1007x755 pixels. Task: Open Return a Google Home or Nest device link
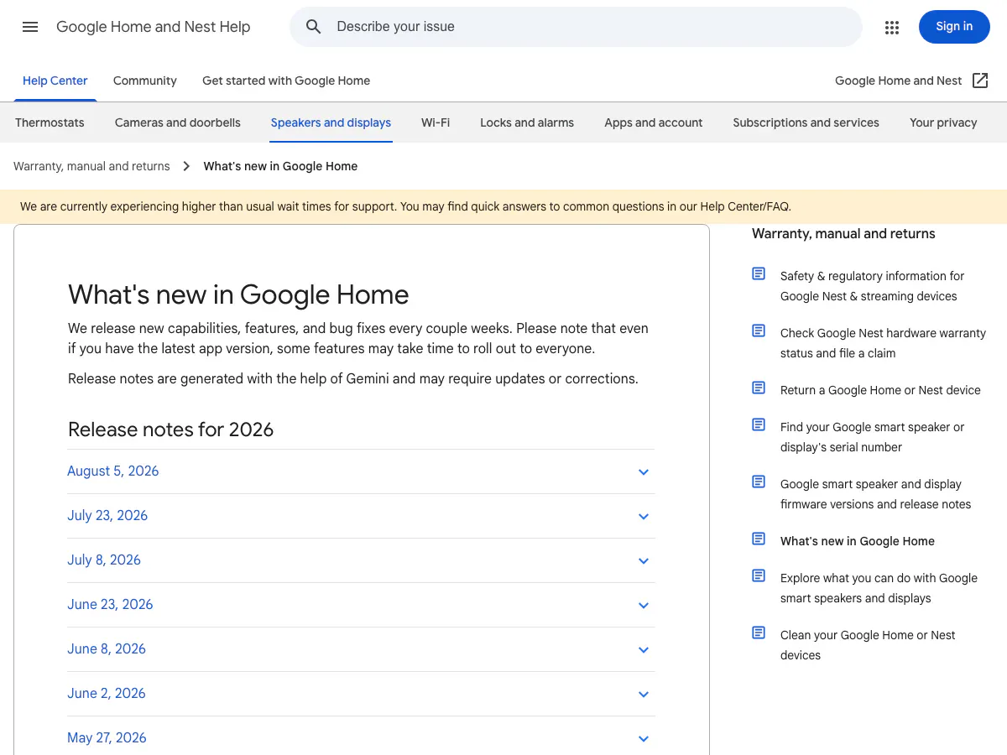[880, 390]
